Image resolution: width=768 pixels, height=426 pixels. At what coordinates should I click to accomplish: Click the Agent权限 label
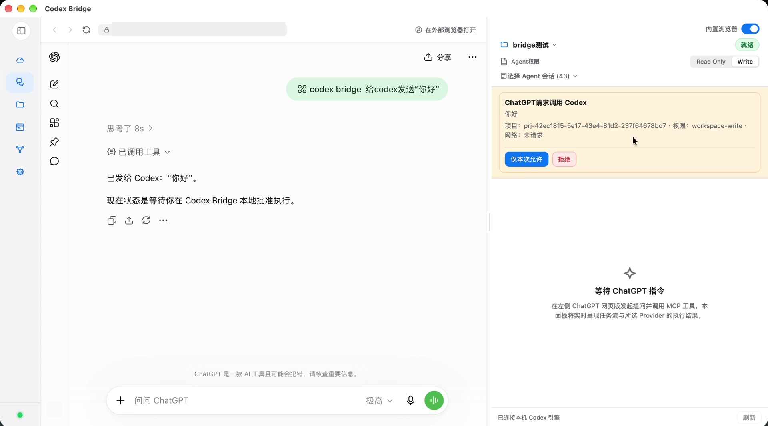[x=525, y=62]
